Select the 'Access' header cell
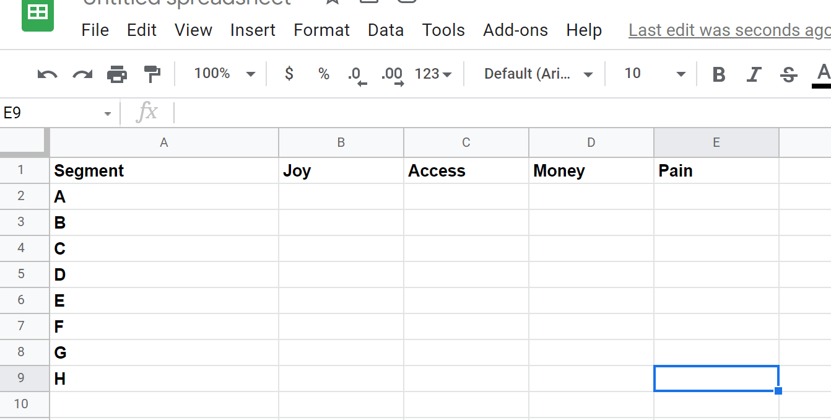This screenshot has height=420, width=831. pyautogui.click(x=466, y=171)
